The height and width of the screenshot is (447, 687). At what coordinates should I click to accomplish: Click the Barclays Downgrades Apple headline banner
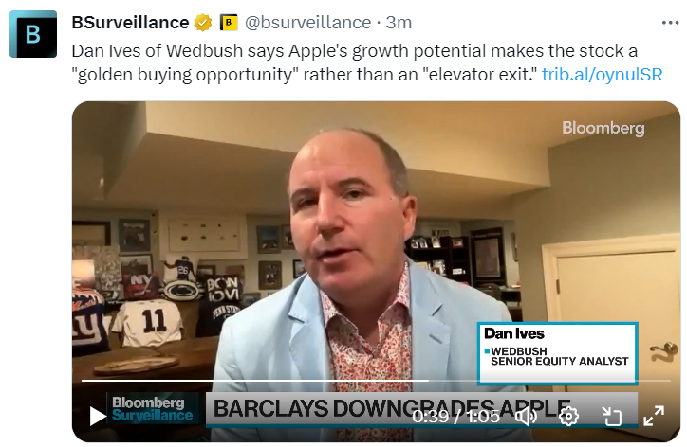392,408
